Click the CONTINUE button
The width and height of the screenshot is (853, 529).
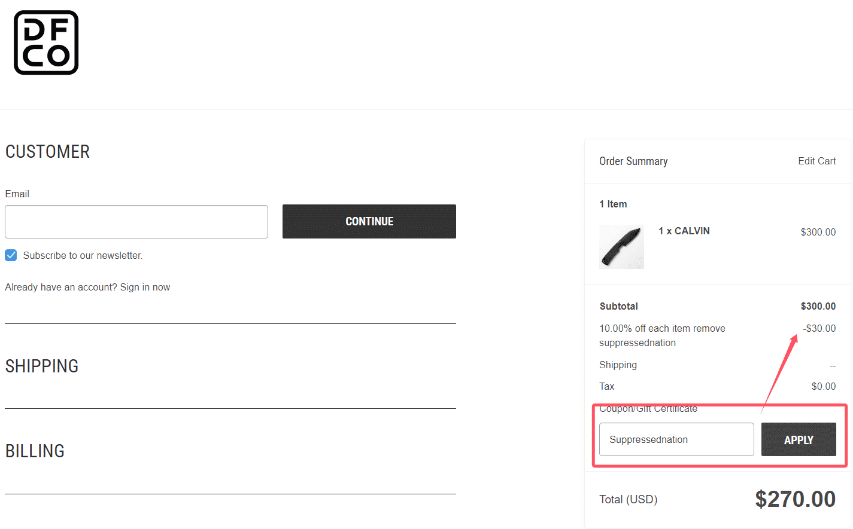pos(369,221)
